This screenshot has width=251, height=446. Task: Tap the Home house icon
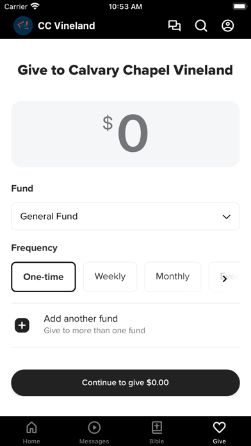31,427
